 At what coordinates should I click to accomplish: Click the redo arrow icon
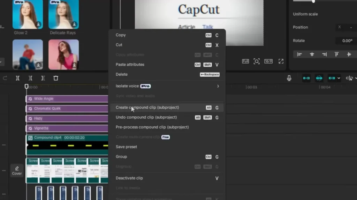(5, 78)
